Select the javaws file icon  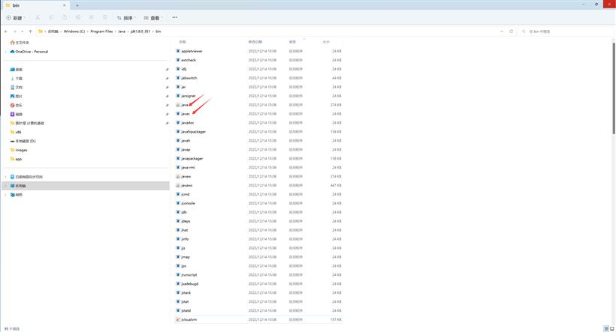pos(178,185)
